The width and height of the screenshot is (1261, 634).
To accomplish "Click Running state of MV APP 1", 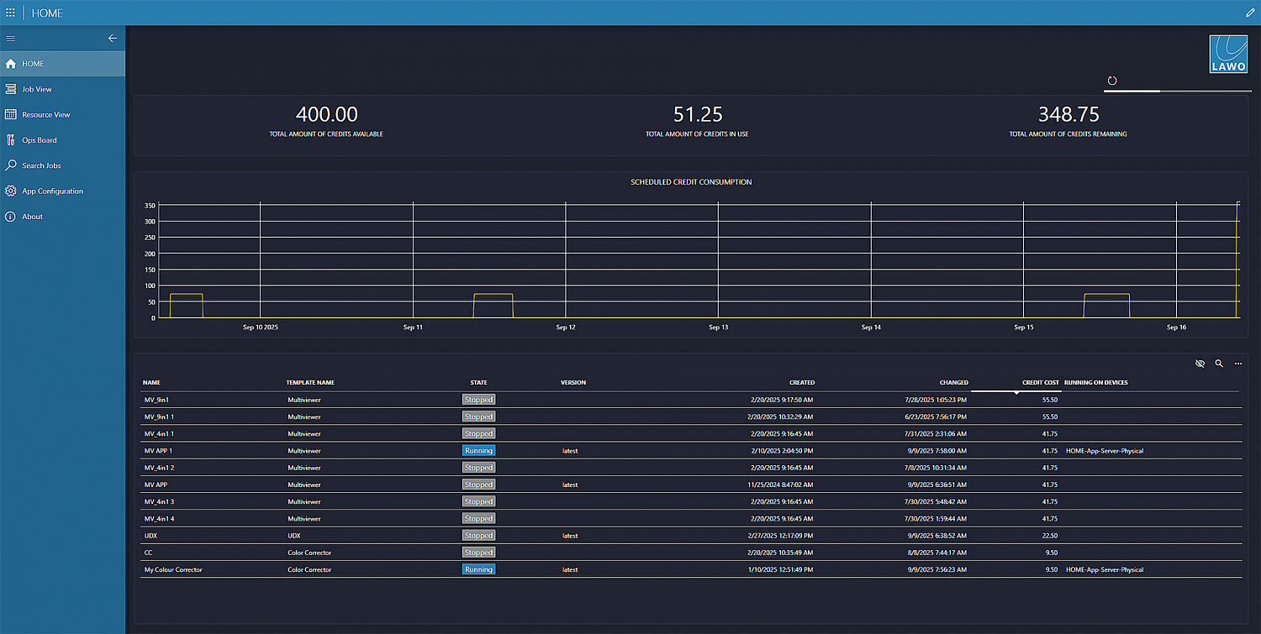I will tap(478, 451).
